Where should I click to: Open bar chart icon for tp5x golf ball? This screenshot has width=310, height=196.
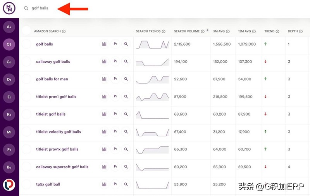[104, 184]
